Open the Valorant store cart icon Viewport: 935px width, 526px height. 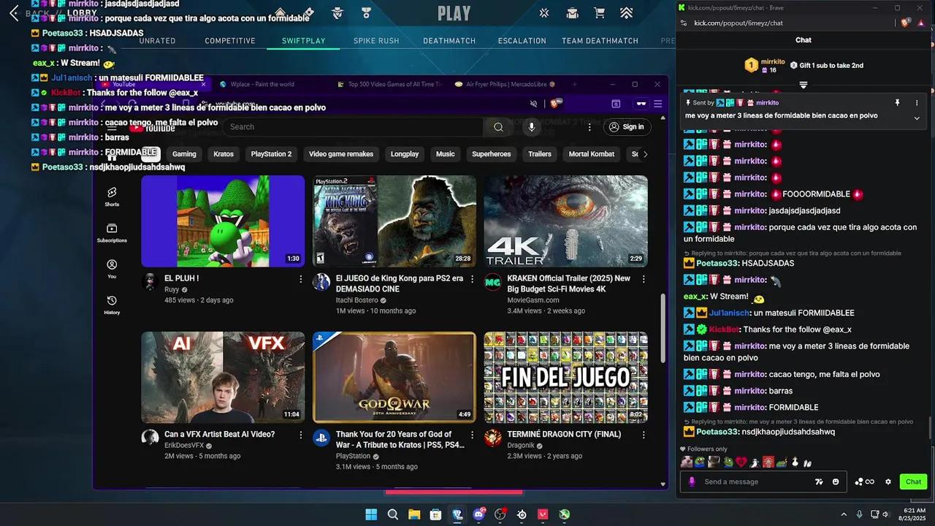pos(599,12)
